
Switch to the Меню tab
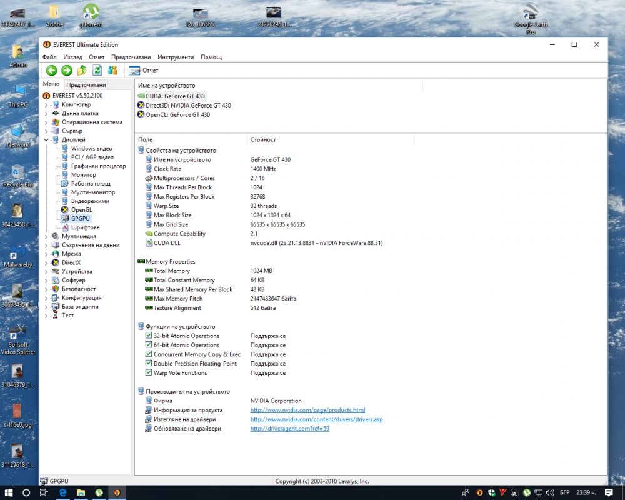pyautogui.click(x=51, y=84)
